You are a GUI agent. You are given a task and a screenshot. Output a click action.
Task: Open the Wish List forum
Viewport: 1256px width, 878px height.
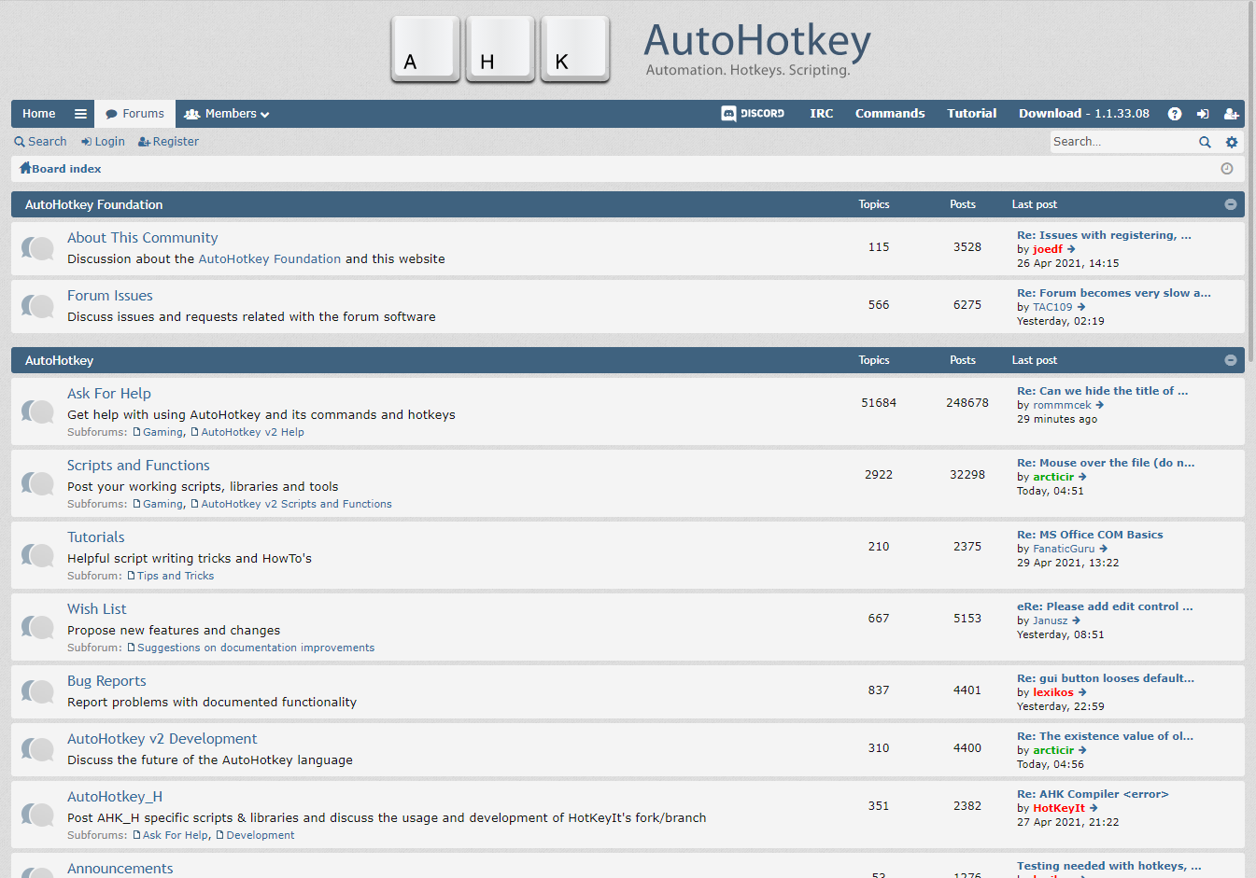point(97,609)
